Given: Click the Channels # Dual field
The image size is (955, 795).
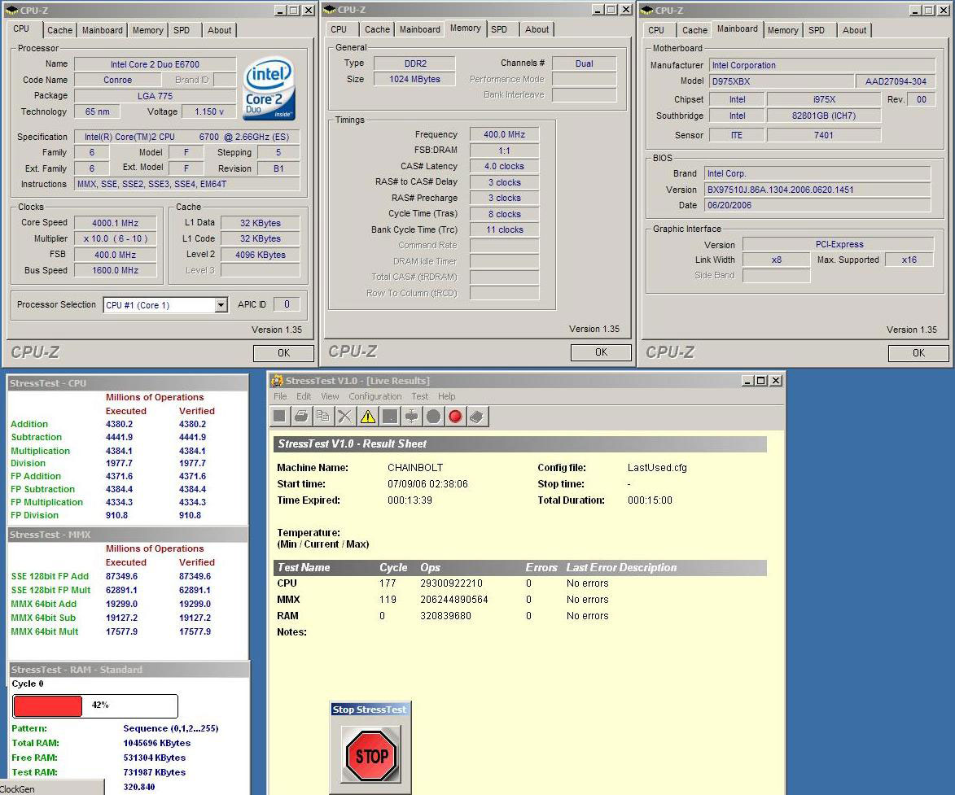Looking at the screenshot, I should coord(584,63).
